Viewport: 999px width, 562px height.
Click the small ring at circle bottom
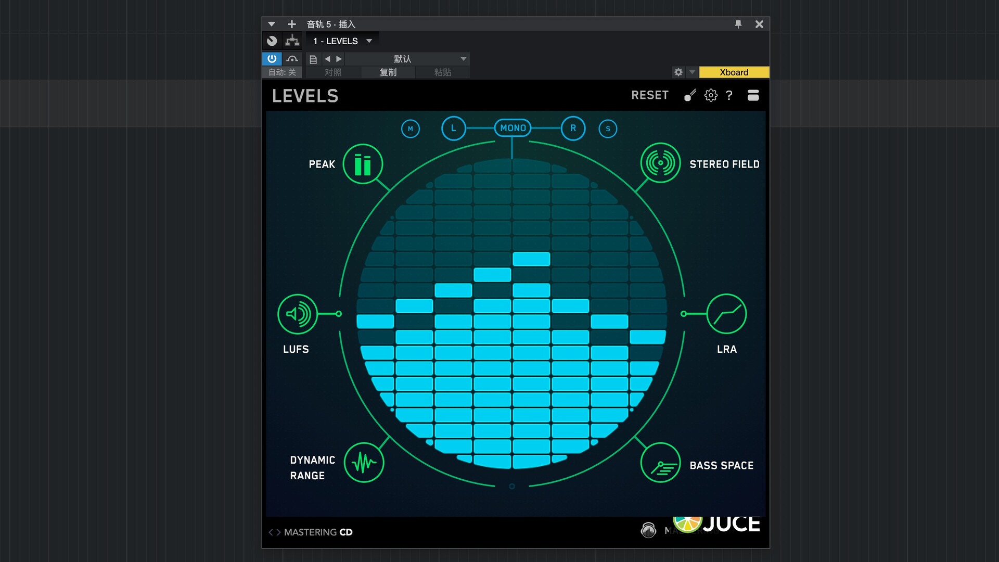pos(512,486)
